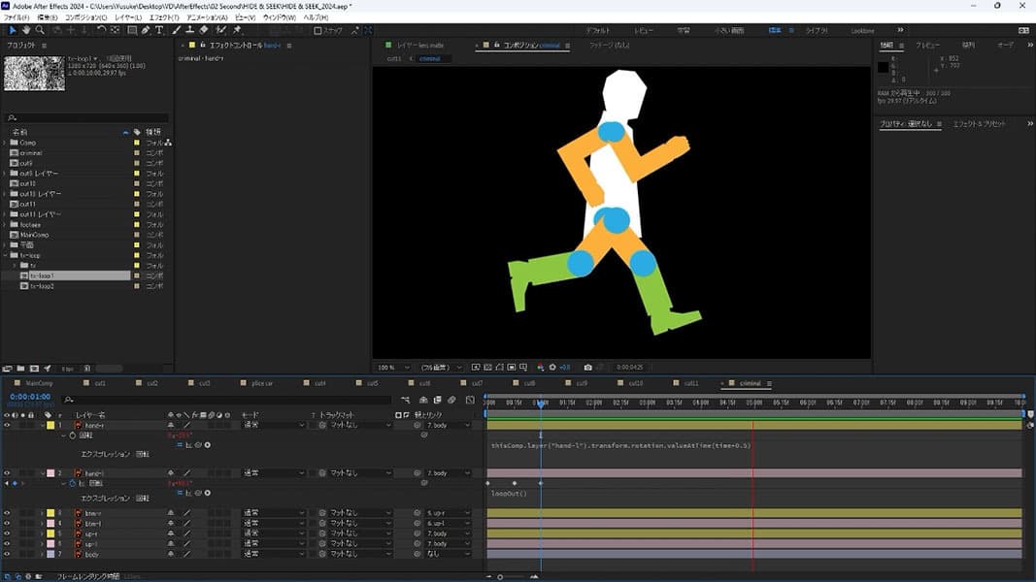
Task: Select the Hand tool in toolbar
Action: point(26,30)
